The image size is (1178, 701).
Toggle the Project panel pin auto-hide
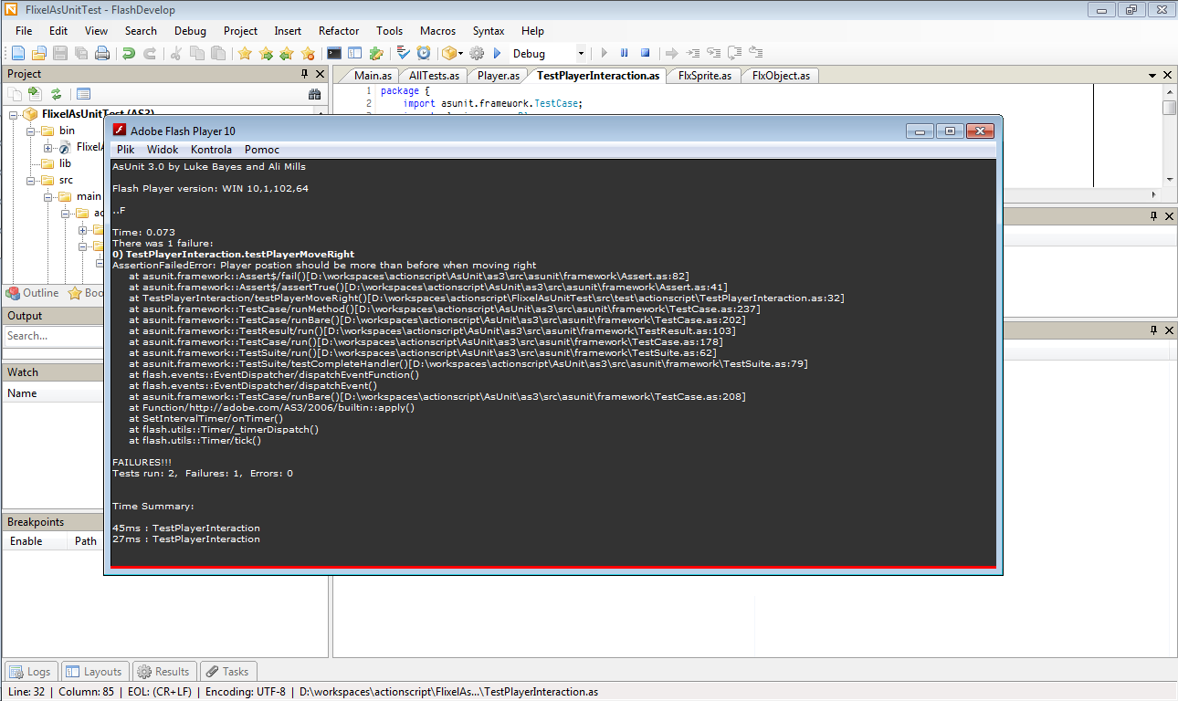pyautogui.click(x=305, y=74)
